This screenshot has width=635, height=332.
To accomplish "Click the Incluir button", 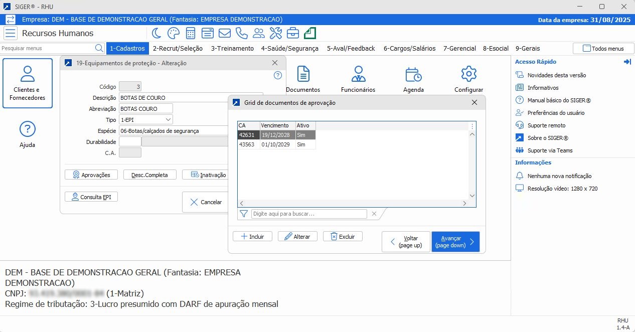I will click(x=252, y=237).
